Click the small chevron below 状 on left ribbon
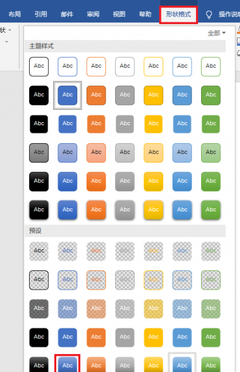This screenshot has height=372, width=240. tap(7, 42)
